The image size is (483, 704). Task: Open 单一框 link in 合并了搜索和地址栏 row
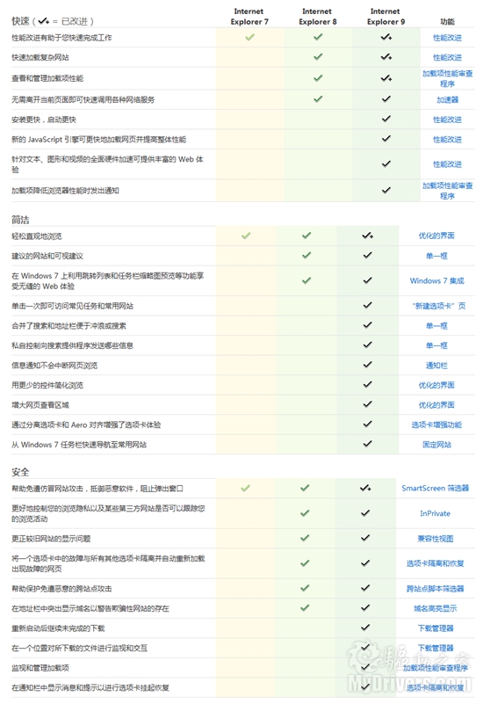click(436, 325)
